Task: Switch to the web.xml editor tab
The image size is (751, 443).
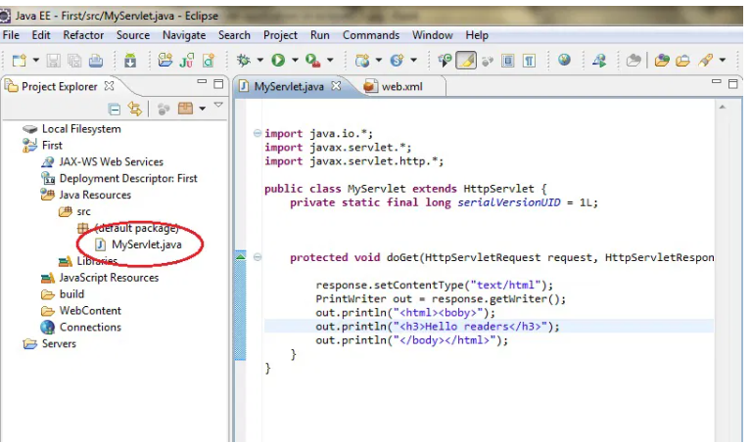Action: click(398, 86)
